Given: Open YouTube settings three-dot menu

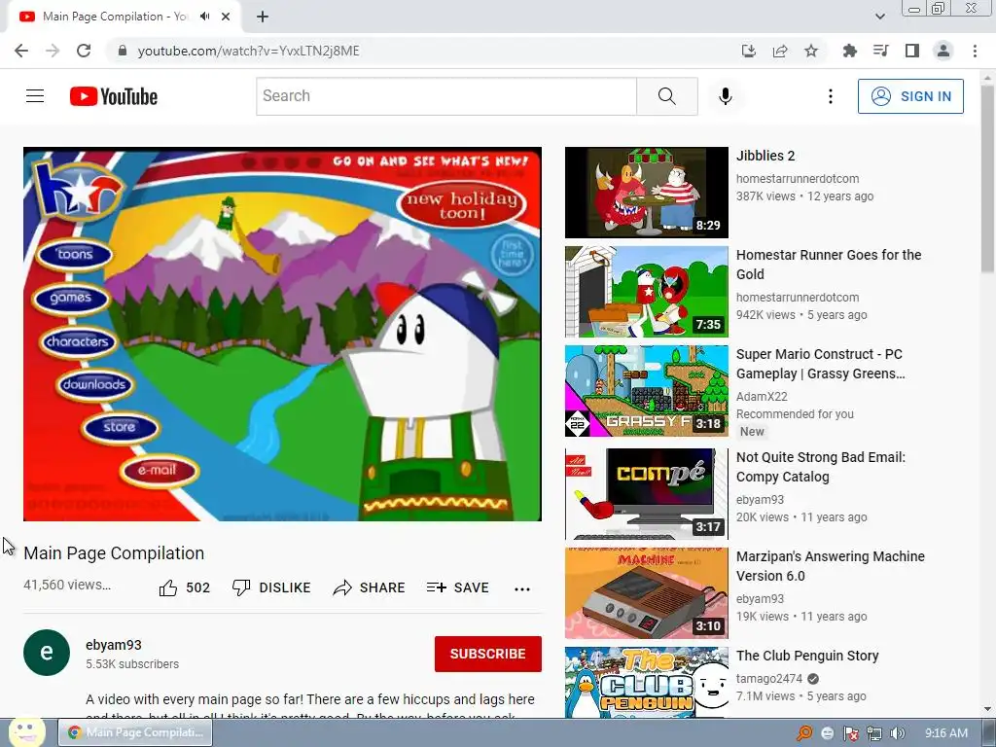Looking at the screenshot, I should [x=831, y=96].
